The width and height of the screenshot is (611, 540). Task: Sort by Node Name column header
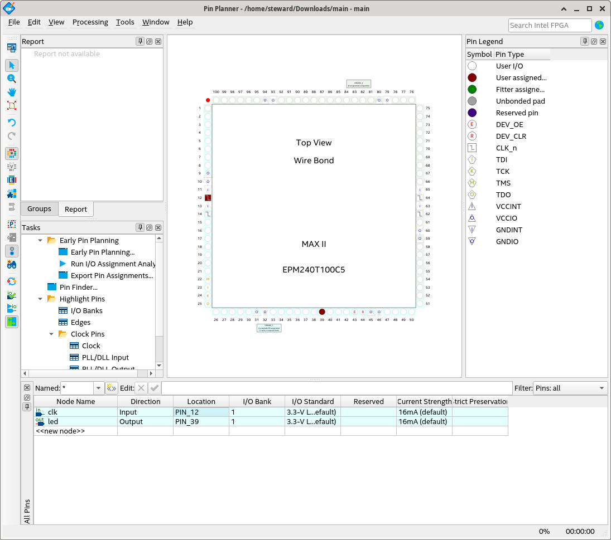[x=75, y=401]
